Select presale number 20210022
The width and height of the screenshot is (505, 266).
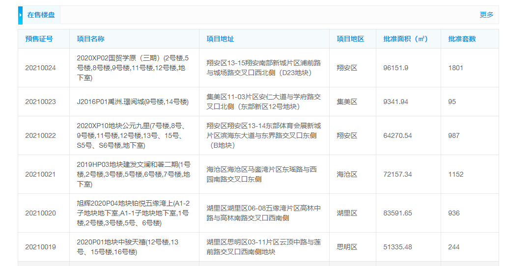point(41,135)
